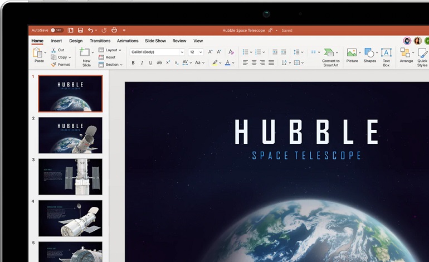Screen dimensions: 429x262
Task: Click the Line Spacing icon
Action: pos(296,52)
